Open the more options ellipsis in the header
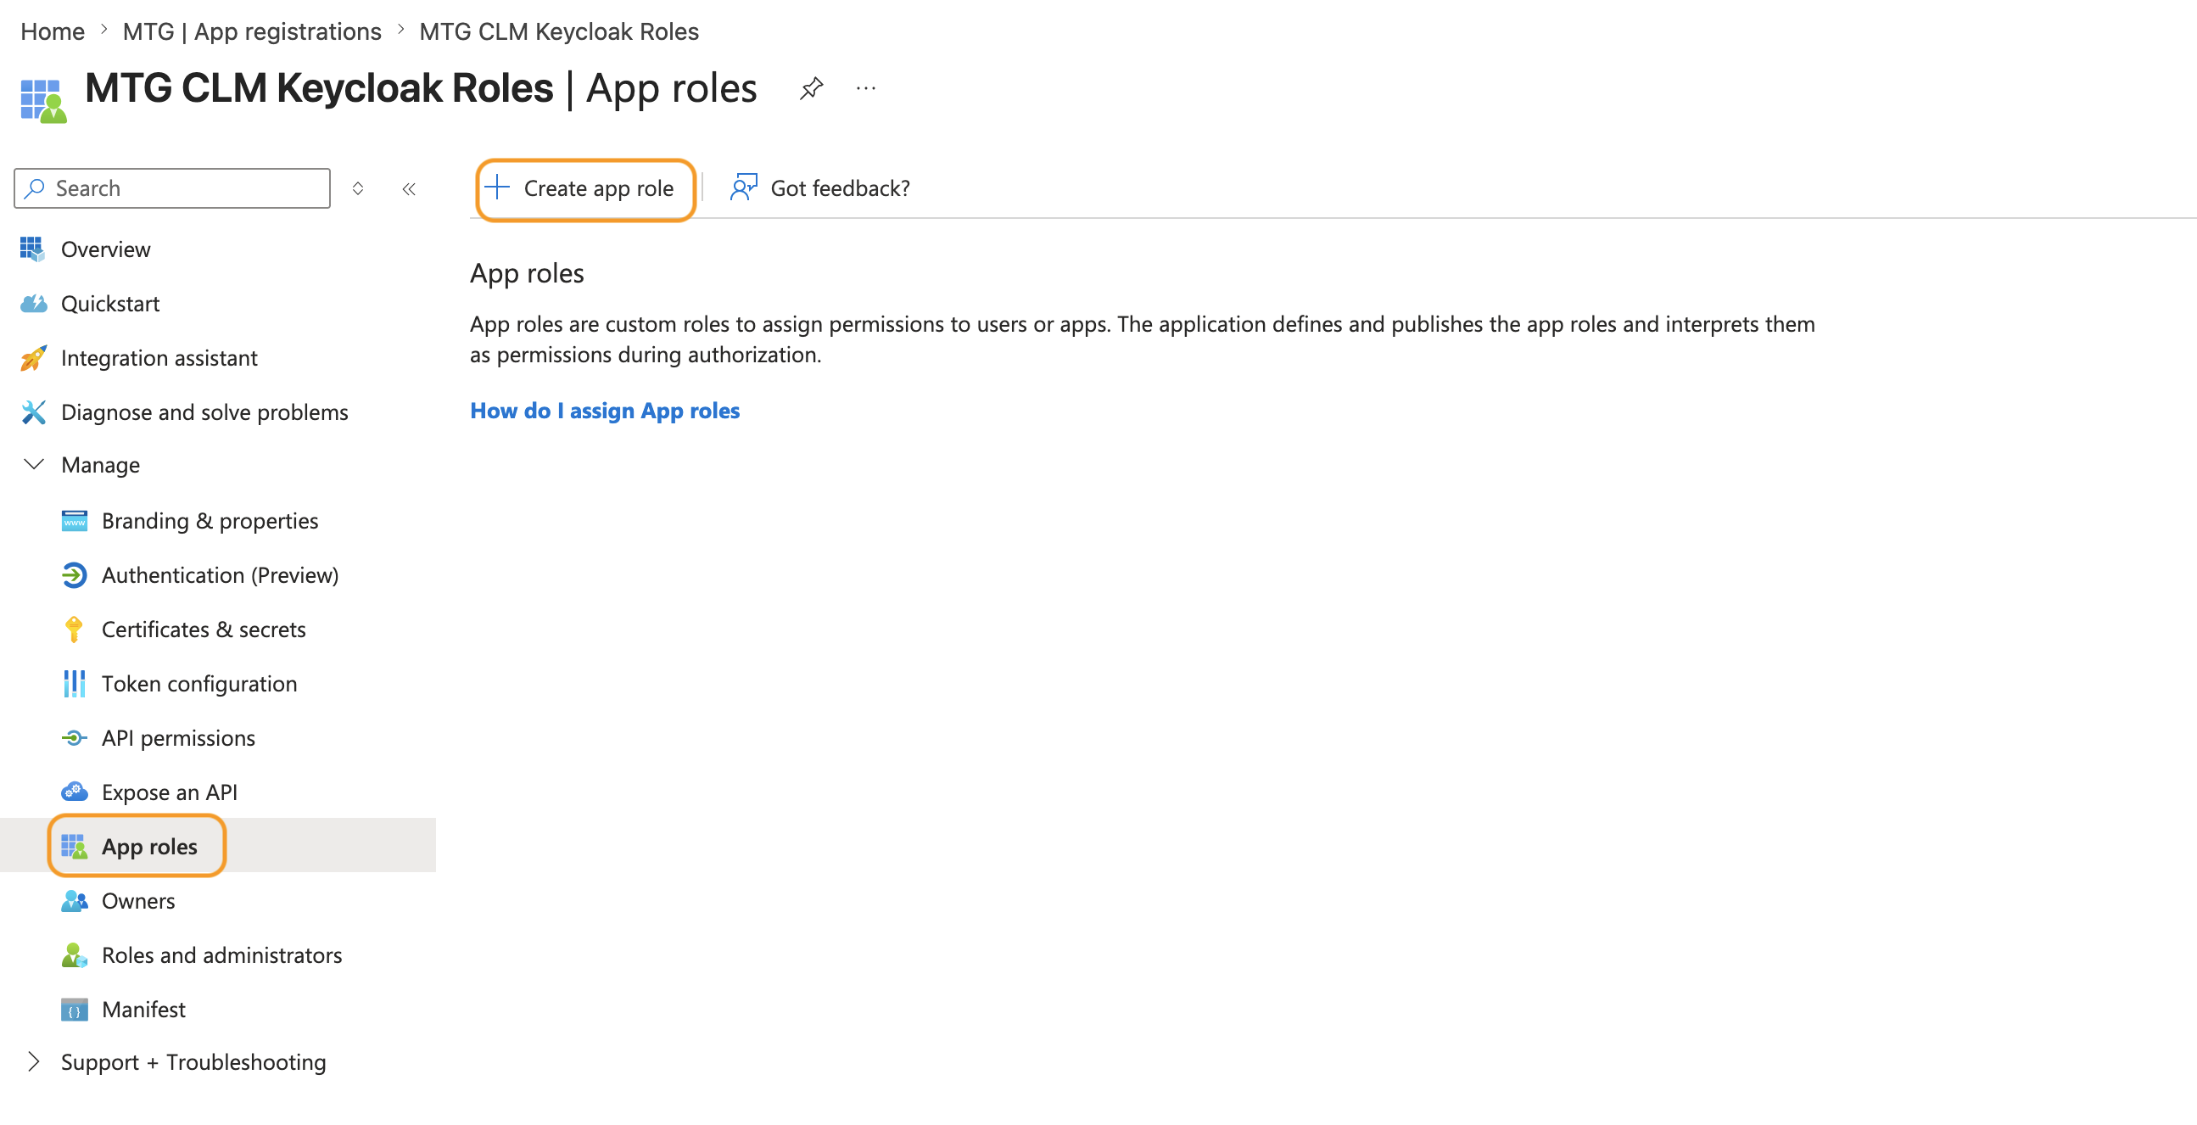Image resolution: width=2197 pixels, height=1125 pixels. click(866, 89)
